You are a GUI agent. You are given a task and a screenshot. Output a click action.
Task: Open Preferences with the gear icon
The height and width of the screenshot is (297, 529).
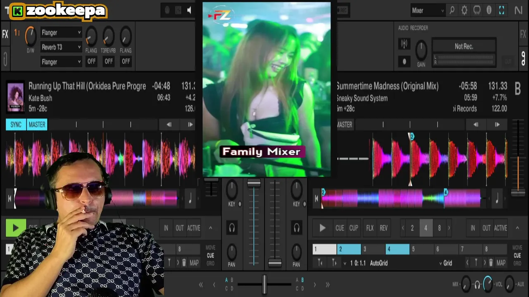coord(465,11)
